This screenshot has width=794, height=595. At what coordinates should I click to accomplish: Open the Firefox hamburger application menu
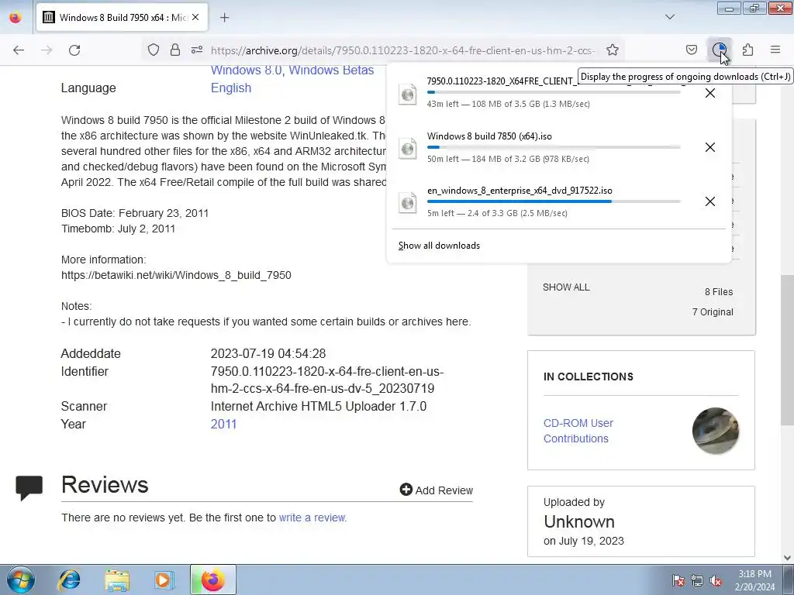pos(775,50)
